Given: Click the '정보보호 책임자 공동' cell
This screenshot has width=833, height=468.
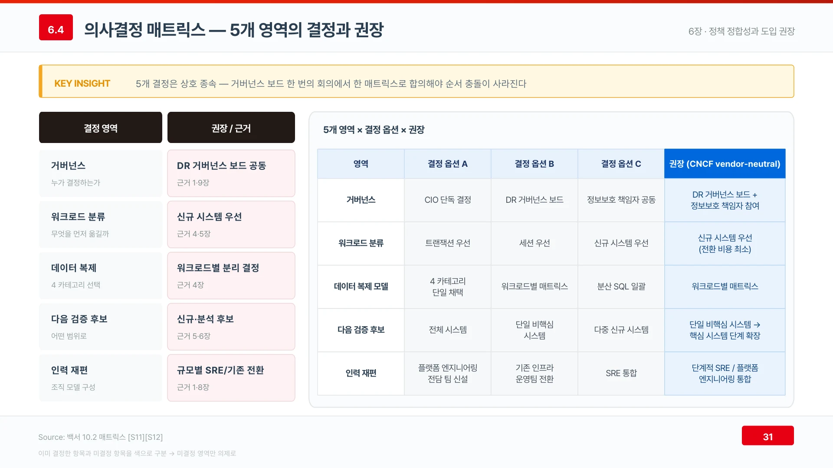Looking at the screenshot, I should (621, 200).
